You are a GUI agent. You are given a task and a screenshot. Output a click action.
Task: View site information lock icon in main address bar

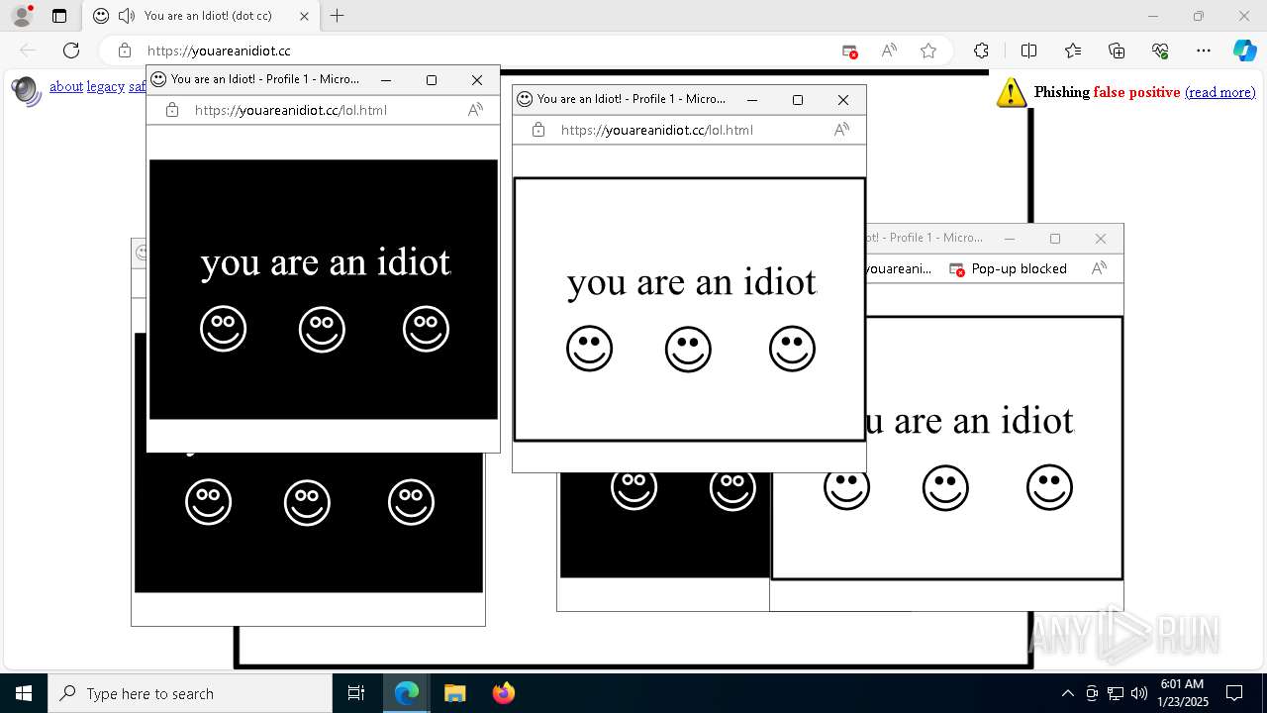coord(125,51)
